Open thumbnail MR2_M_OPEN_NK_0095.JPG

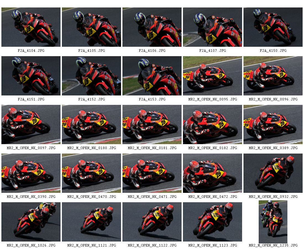pos(213,76)
